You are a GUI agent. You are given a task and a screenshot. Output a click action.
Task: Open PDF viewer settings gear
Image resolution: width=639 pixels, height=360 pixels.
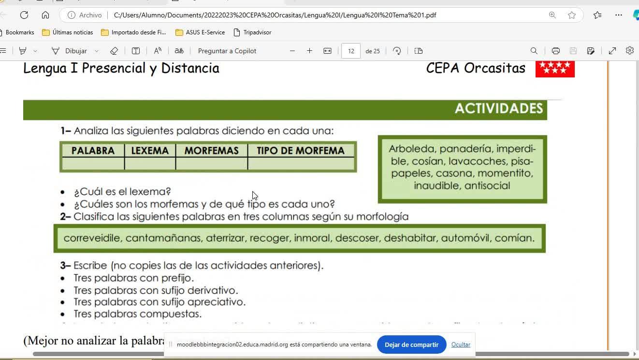point(630,51)
